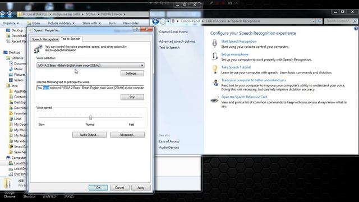Click the Take Speech Tutorial lightbulb icon
Viewport: 359px width, 202px height.
pyautogui.click(x=215, y=70)
